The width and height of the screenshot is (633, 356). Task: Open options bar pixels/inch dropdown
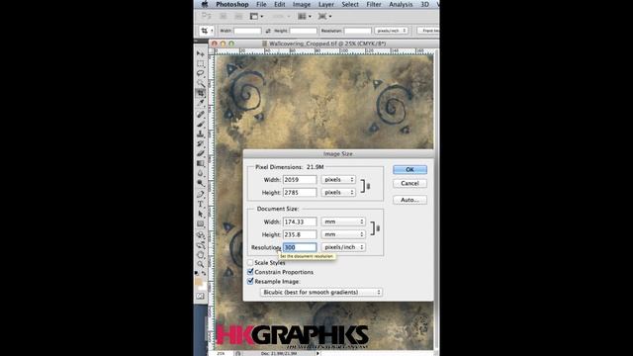(391, 31)
